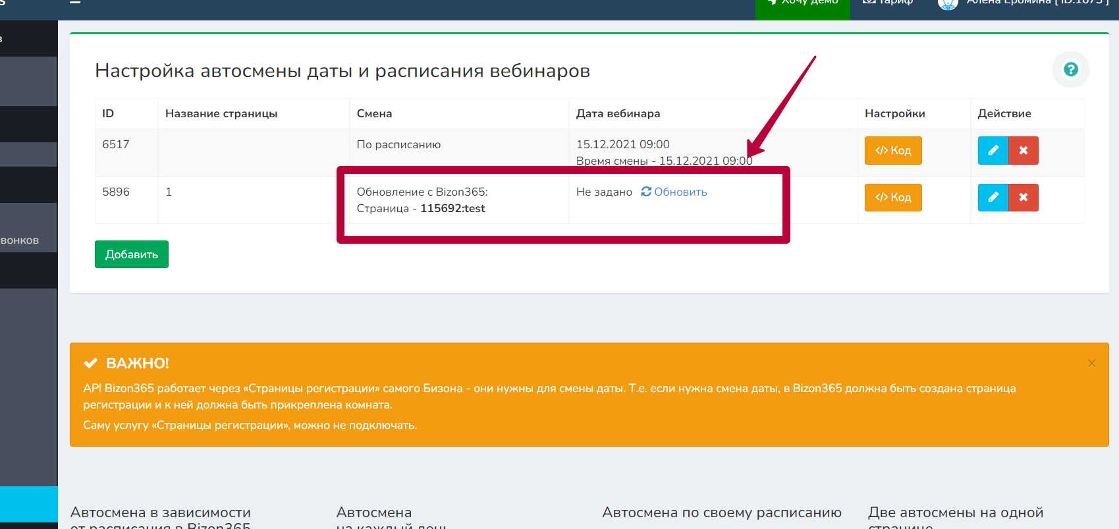
Task: Click the Хочу демо button
Action: click(x=802, y=4)
